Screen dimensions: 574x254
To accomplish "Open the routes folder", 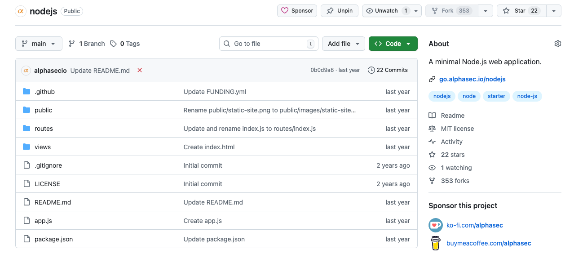I will (x=44, y=129).
